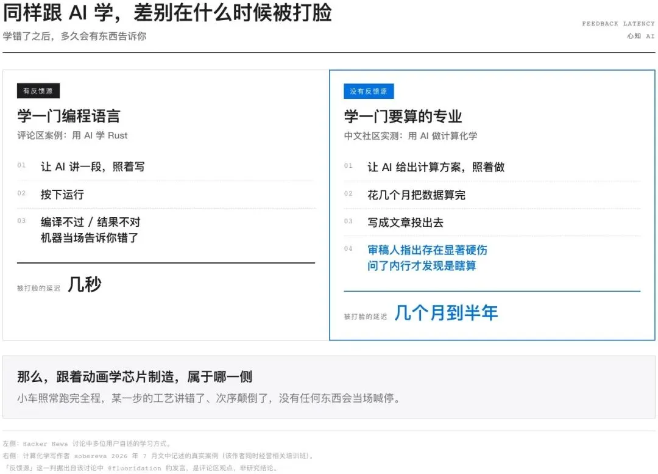This screenshot has height=474, width=658.
Task: Click step 编译不过 / 结果不对
Action: (x=90, y=222)
